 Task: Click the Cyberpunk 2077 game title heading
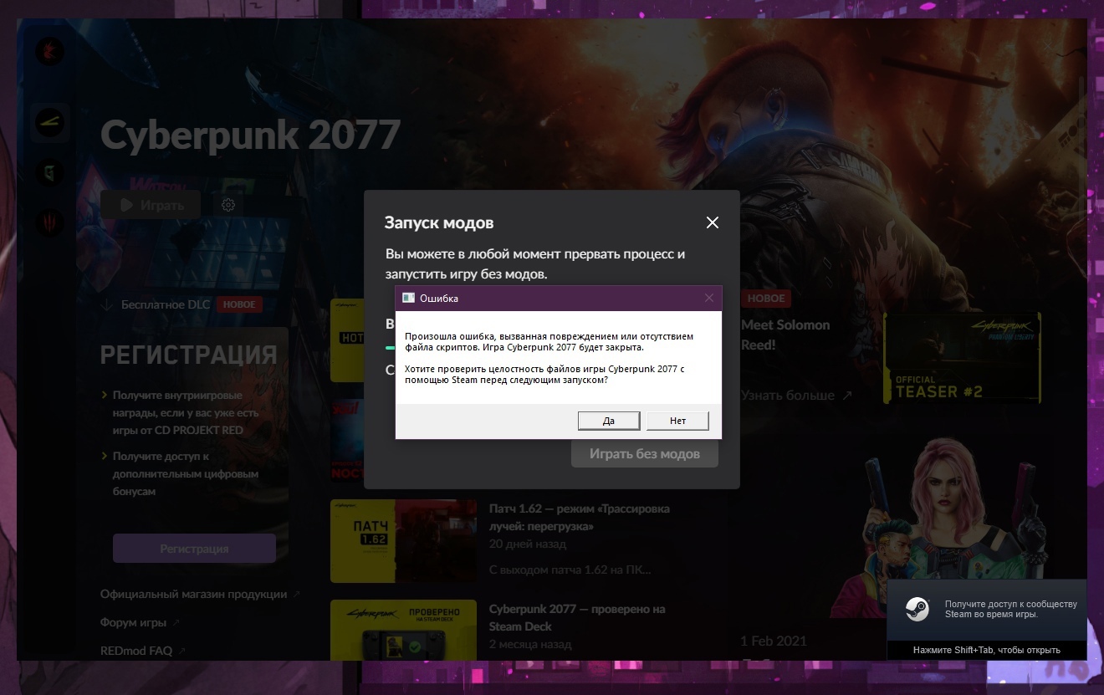(x=250, y=135)
